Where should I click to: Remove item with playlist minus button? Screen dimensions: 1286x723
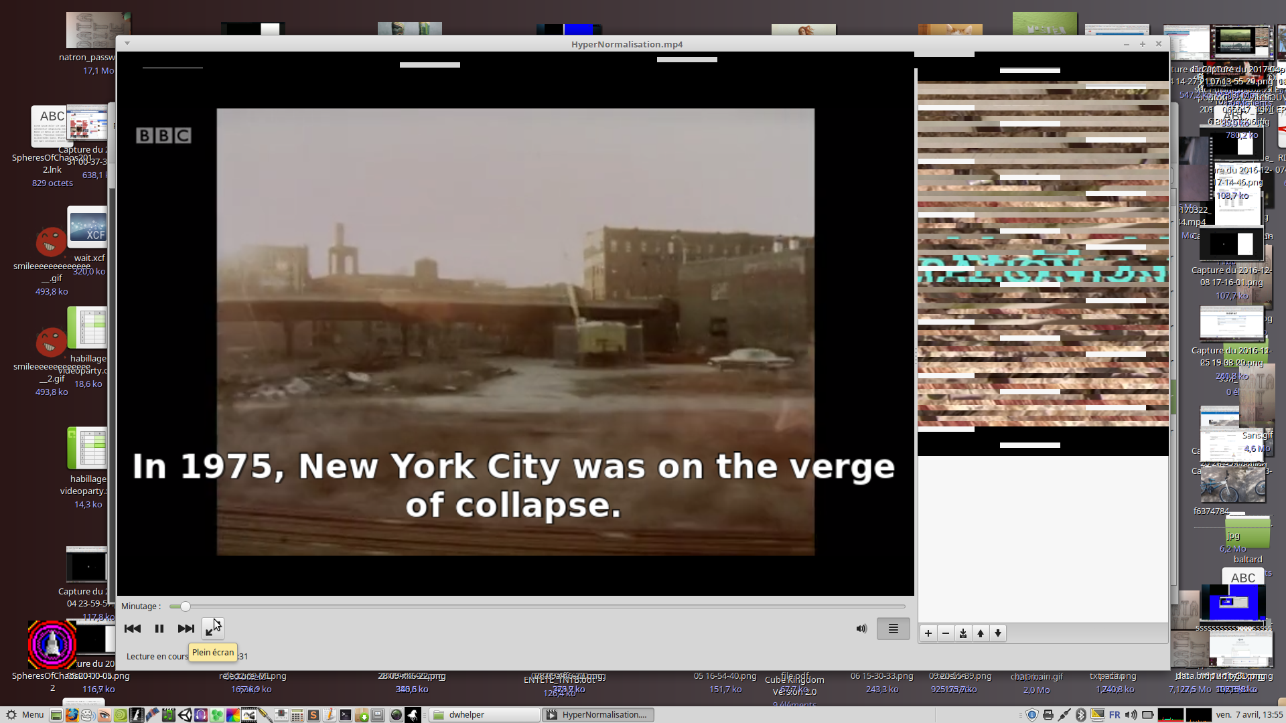tap(946, 633)
